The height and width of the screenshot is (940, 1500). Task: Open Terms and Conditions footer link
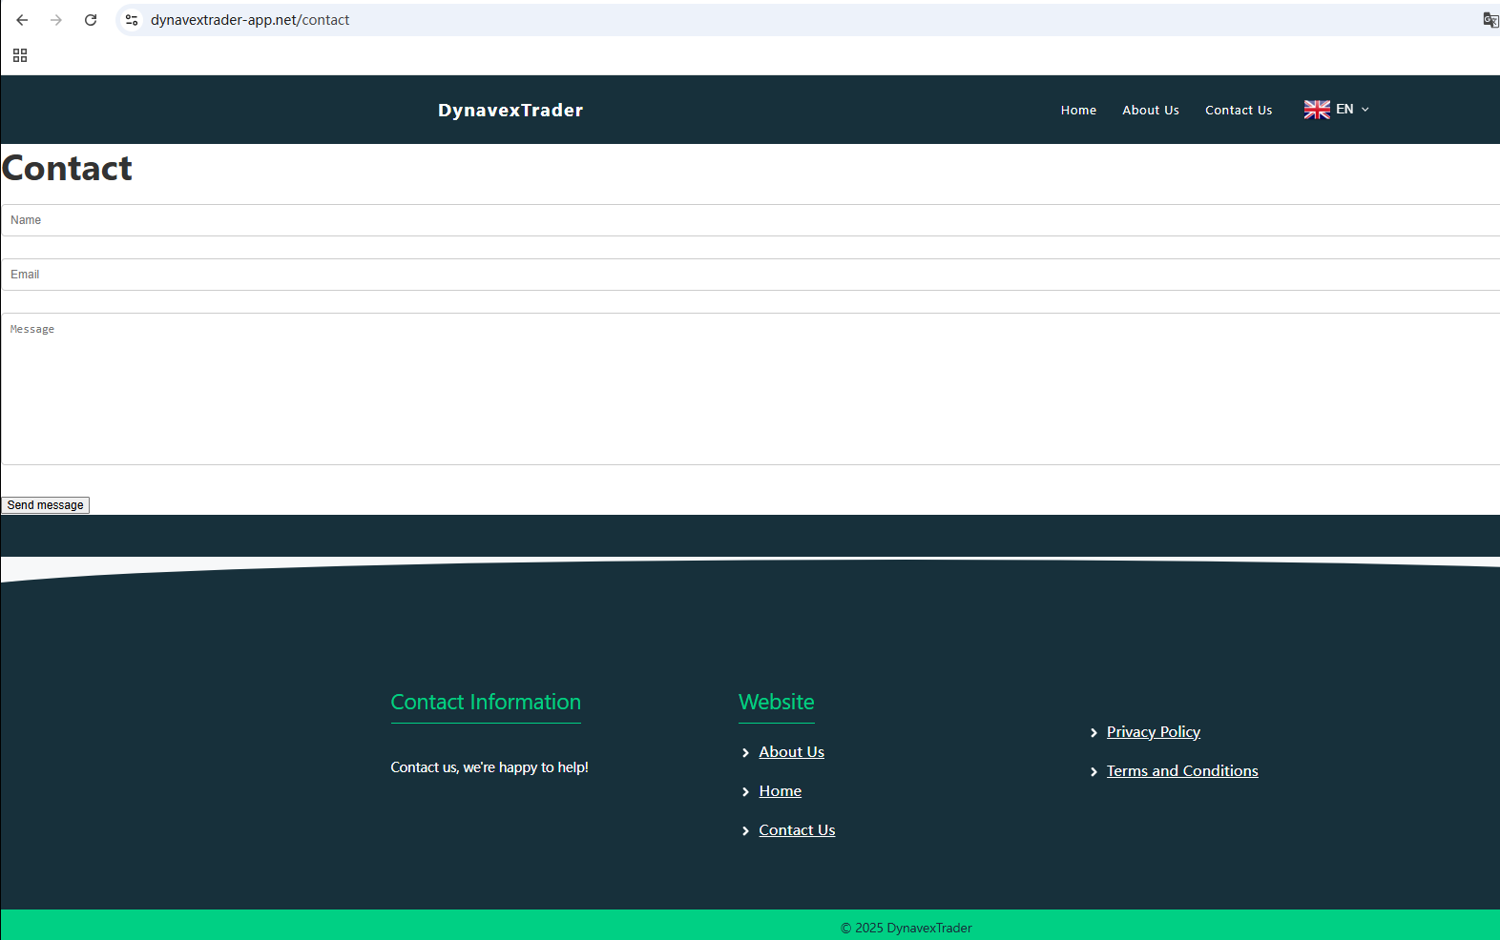pyautogui.click(x=1181, y=771)
